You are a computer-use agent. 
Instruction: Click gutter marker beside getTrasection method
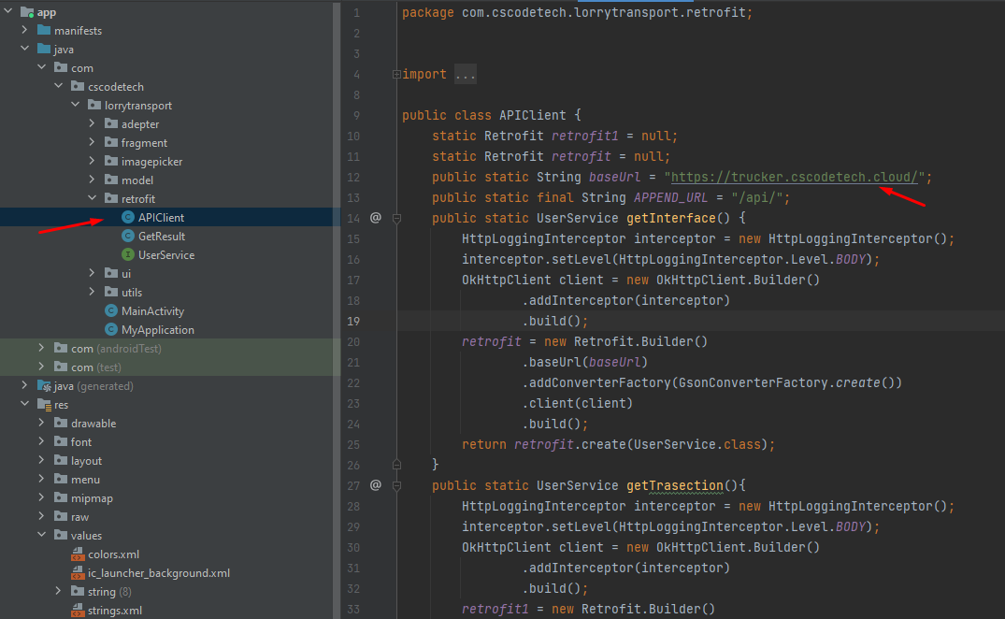click(x=376, y=485)
